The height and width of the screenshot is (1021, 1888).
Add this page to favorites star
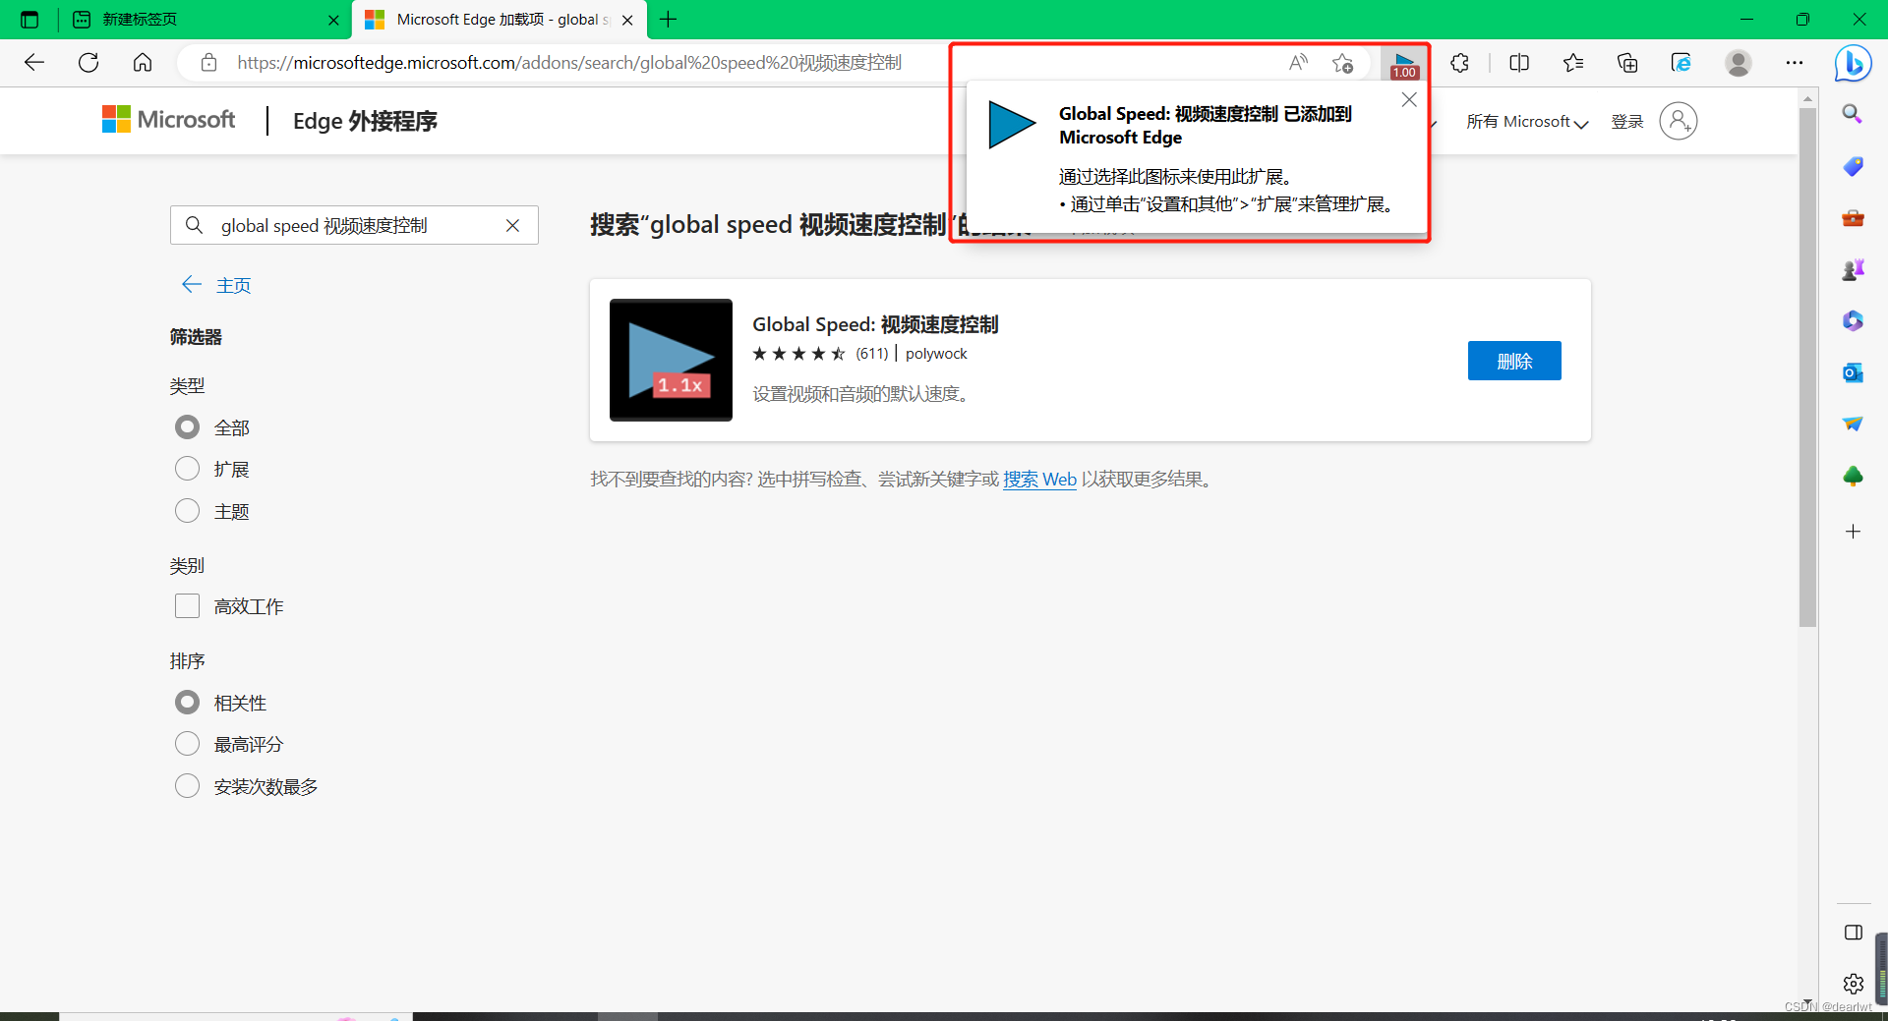[x=1342, y=63]
